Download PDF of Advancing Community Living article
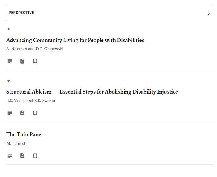Viewport: 217px width, 177px height. [x=22, y=61]
